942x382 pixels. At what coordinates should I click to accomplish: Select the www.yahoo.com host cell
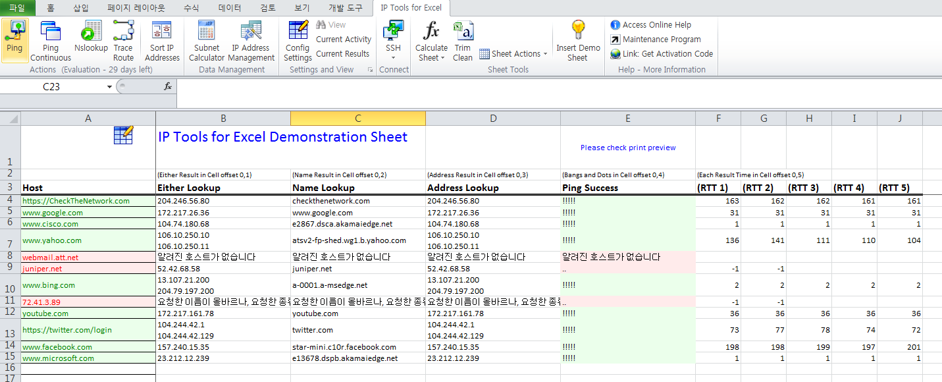[88, 240]
